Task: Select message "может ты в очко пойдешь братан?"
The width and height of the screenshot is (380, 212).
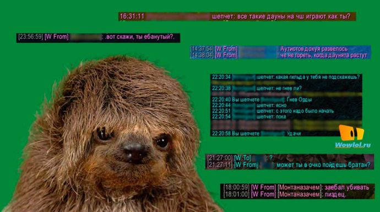Action: click(x=323, y=165)
